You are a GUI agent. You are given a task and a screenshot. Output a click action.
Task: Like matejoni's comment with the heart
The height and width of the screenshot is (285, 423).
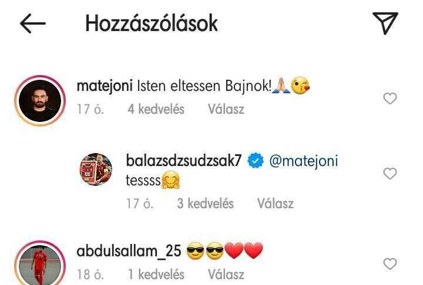click(390, 99)
